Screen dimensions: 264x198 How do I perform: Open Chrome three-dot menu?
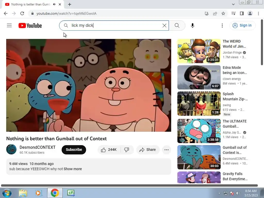pyautogui.click(x=258, y=13)
